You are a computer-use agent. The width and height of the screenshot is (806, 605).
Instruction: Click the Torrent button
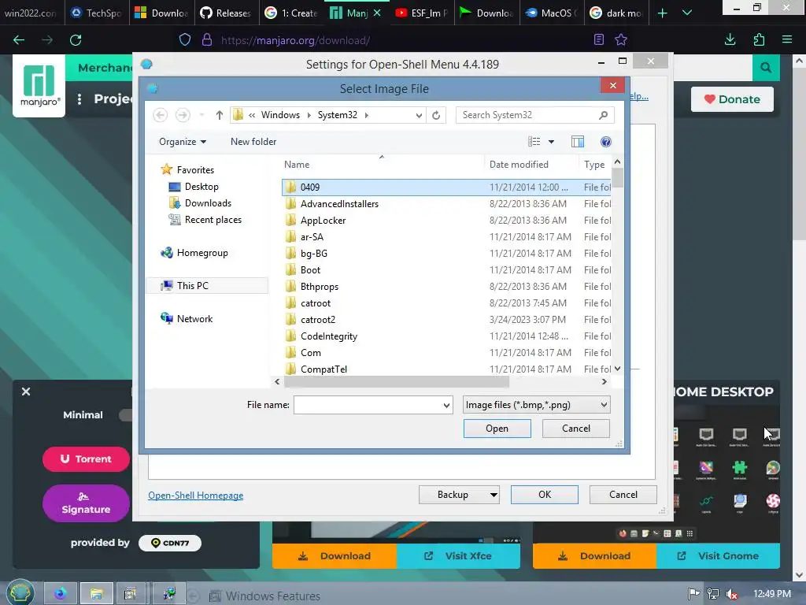pyautogui.click(x=86, y=459)
